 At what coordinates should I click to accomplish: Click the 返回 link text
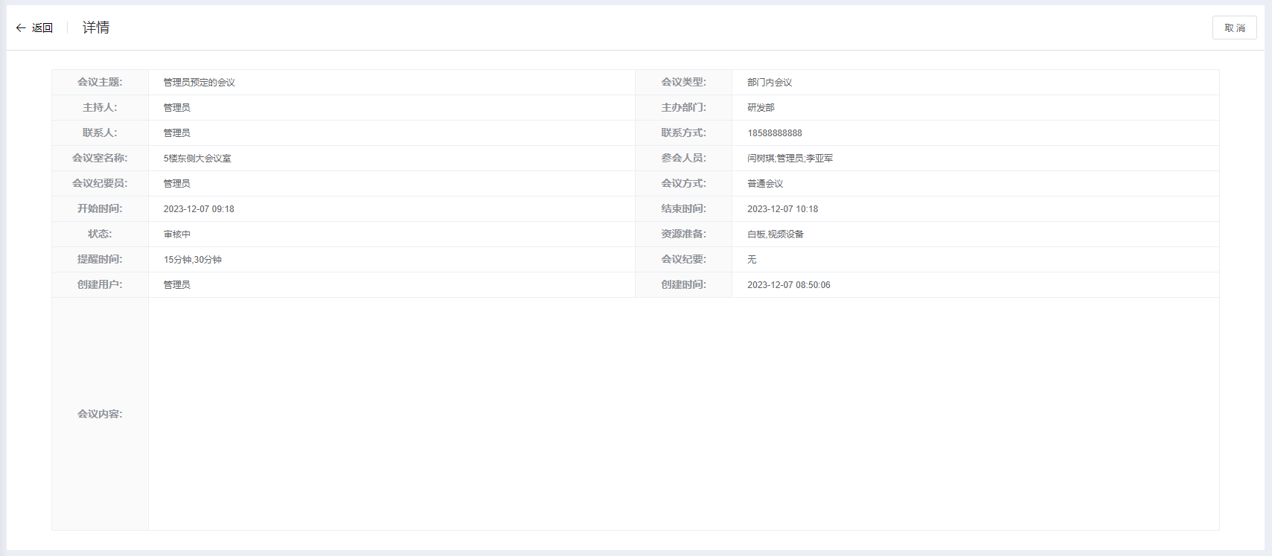point(42,28)
